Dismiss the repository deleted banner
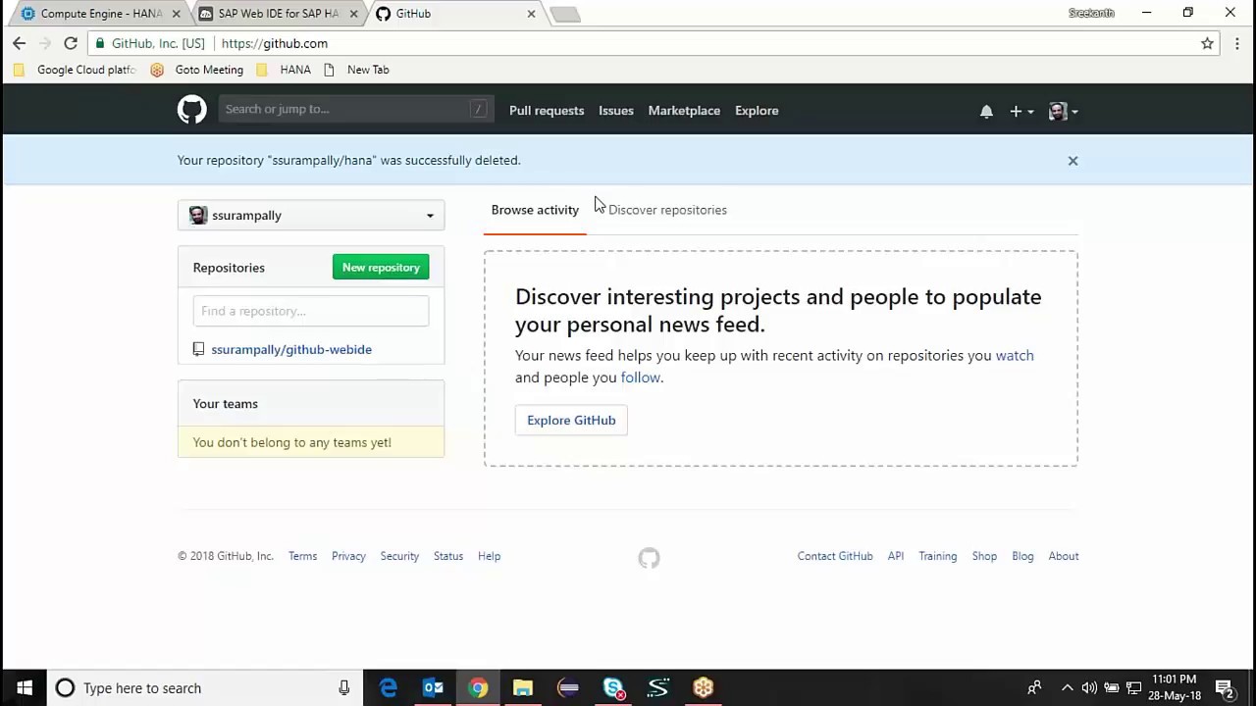The image size is (1256, 706). click(x=1073, y=161)
